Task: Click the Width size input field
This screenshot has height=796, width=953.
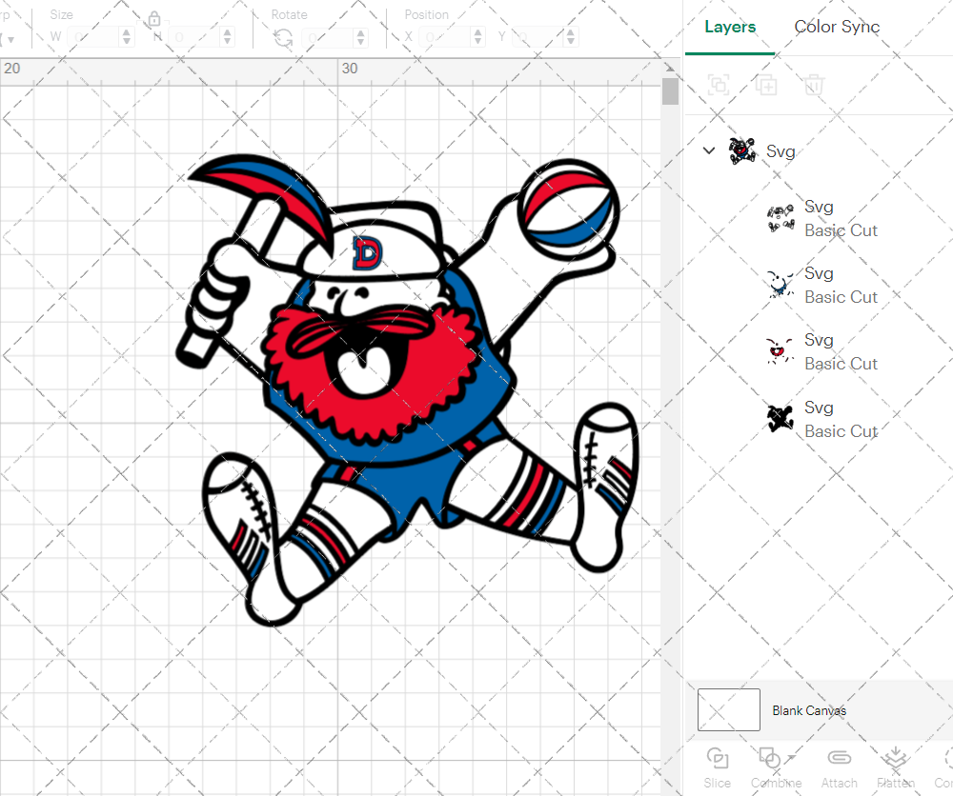Action: 93,37
